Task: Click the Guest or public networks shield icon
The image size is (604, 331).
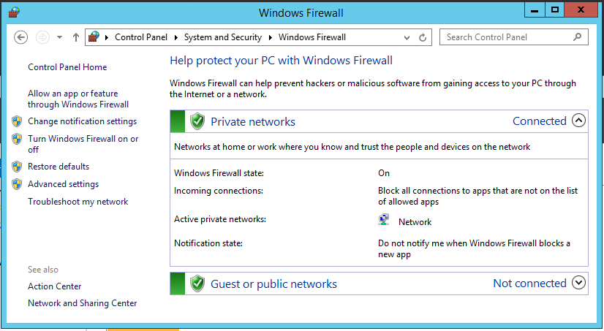Action: pos(197,284)
